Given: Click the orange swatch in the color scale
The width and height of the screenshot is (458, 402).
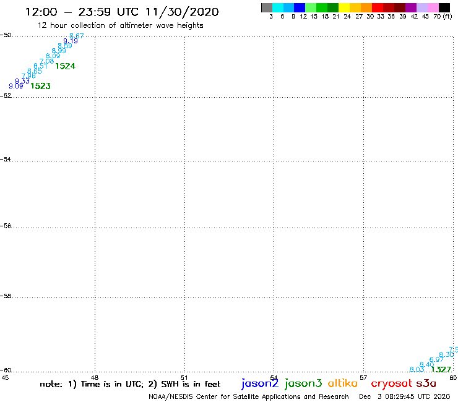Looking at the screenshot, I should (366, 7).
